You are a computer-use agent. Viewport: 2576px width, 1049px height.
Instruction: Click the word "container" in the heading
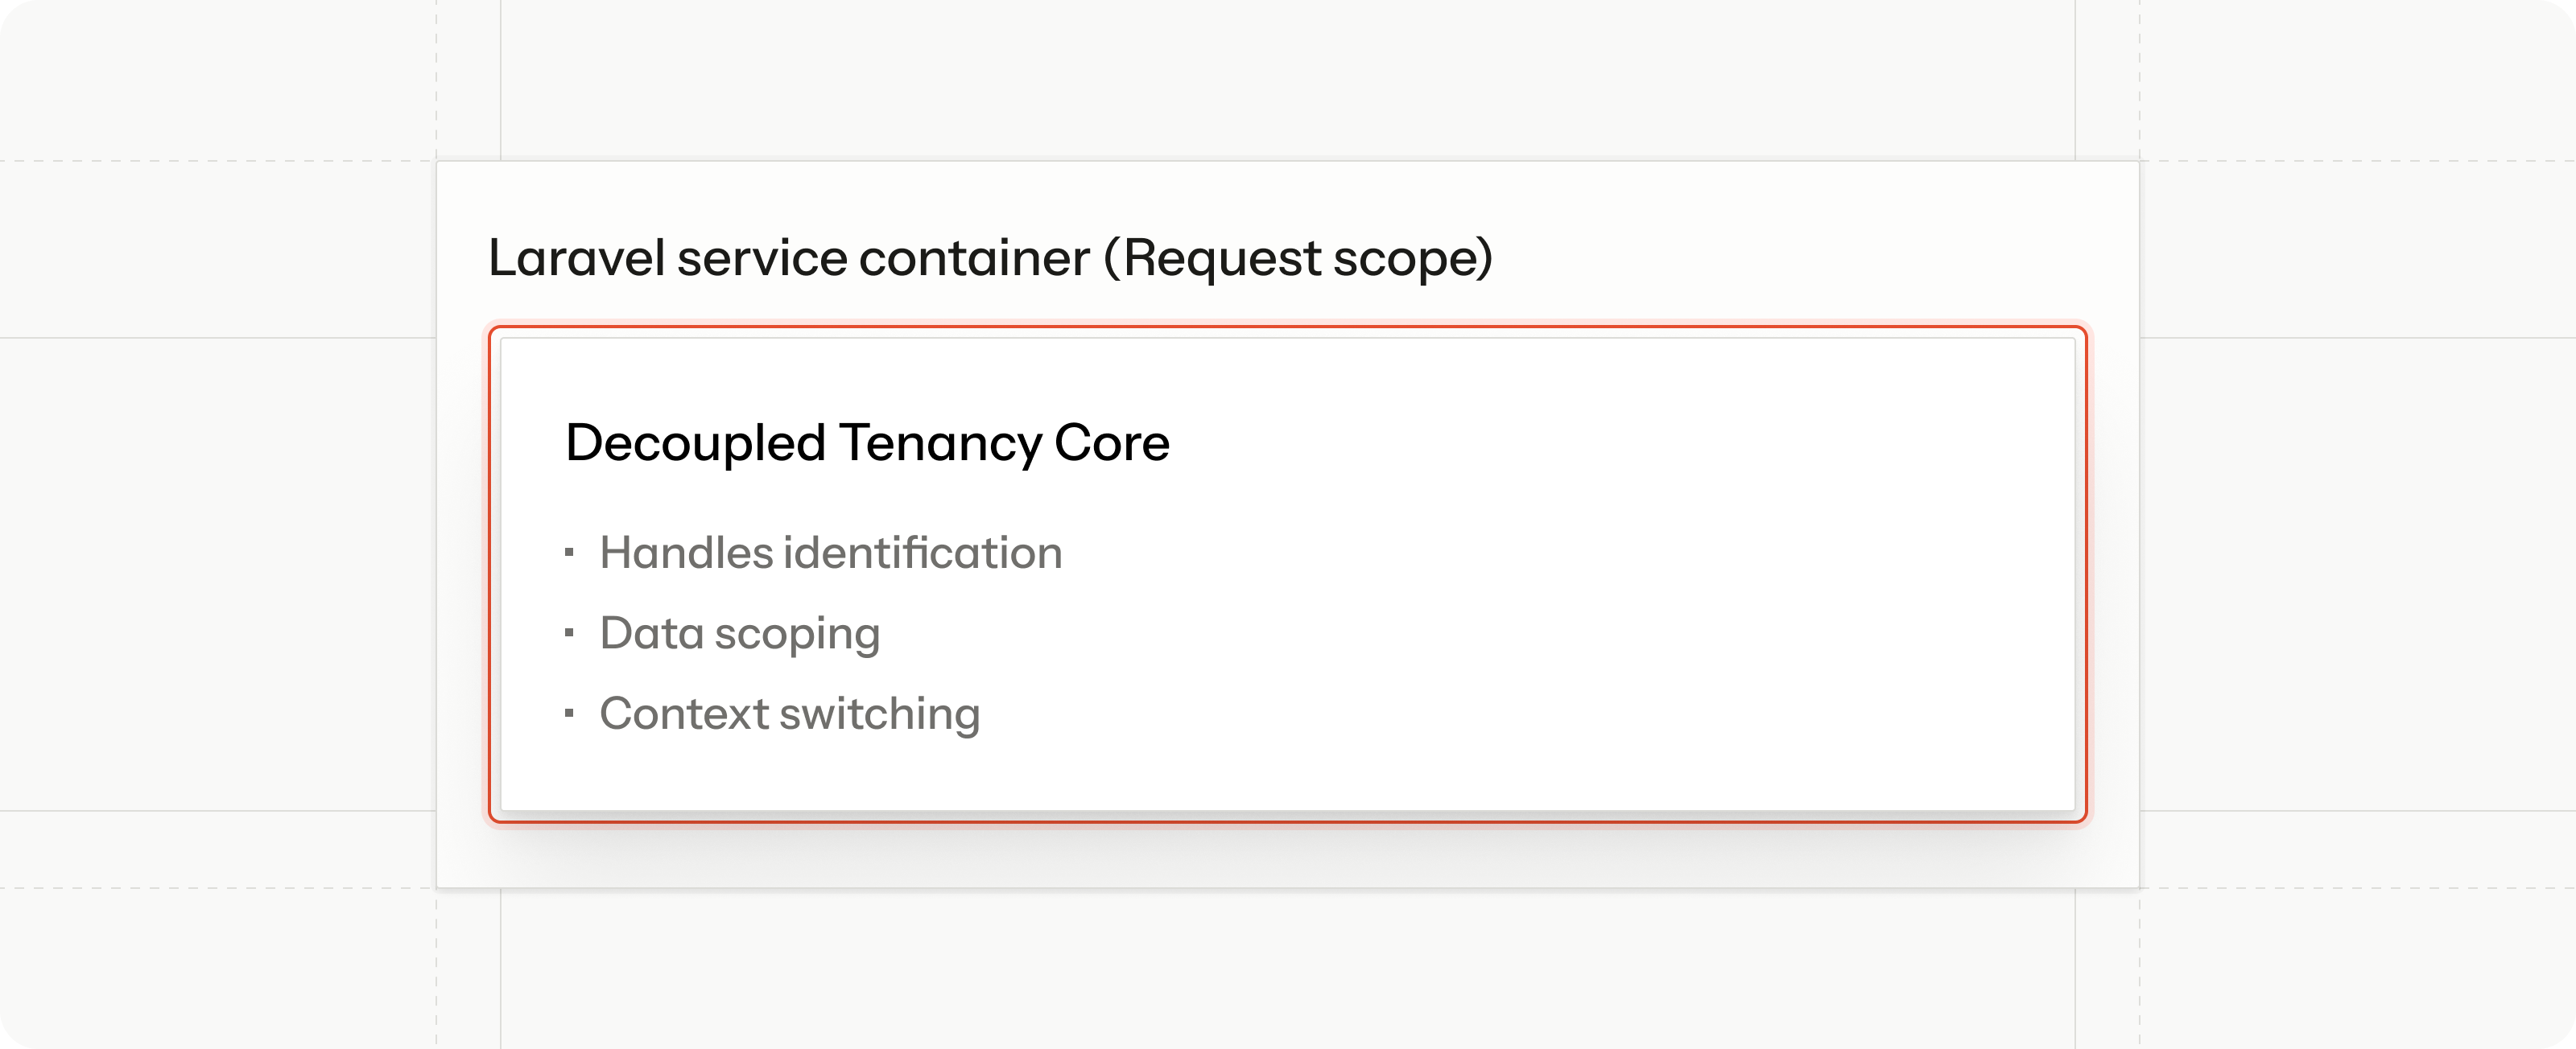tap(974, 257)
